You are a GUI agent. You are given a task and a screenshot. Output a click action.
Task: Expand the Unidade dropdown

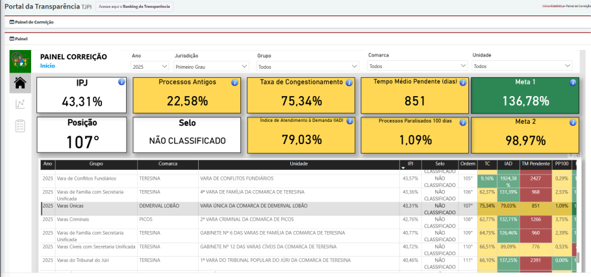[x=522, y=66]
